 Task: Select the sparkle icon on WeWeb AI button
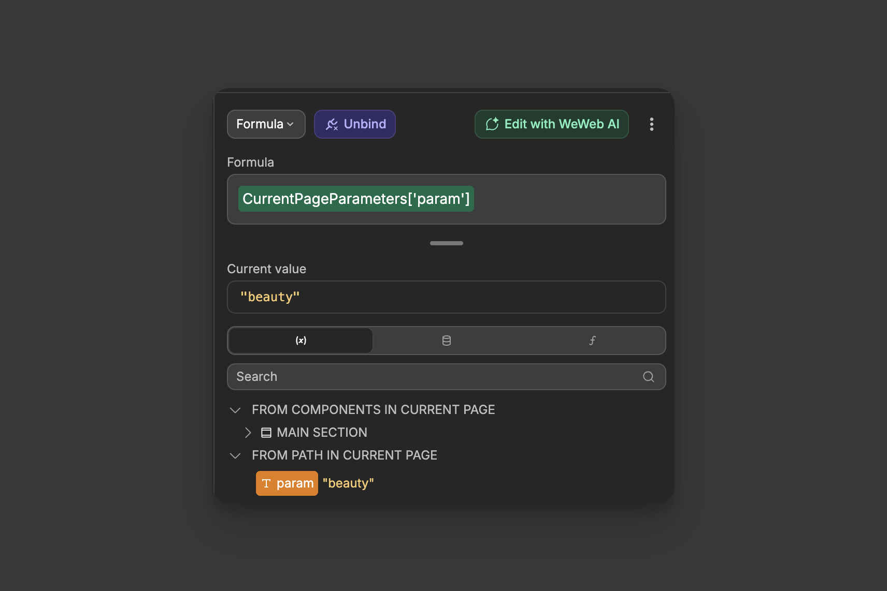click(x=492, y=124)
